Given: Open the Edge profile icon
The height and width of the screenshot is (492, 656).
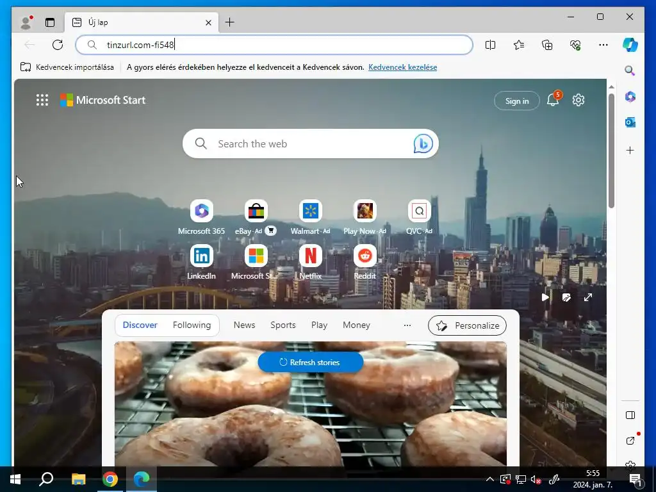Looking at the screenshot, I should [x=26, y=22].
